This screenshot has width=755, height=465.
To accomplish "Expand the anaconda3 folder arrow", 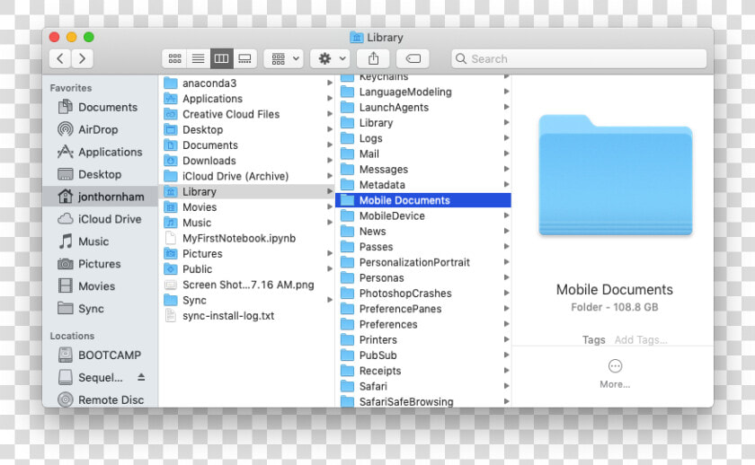I will click(330, 83).
